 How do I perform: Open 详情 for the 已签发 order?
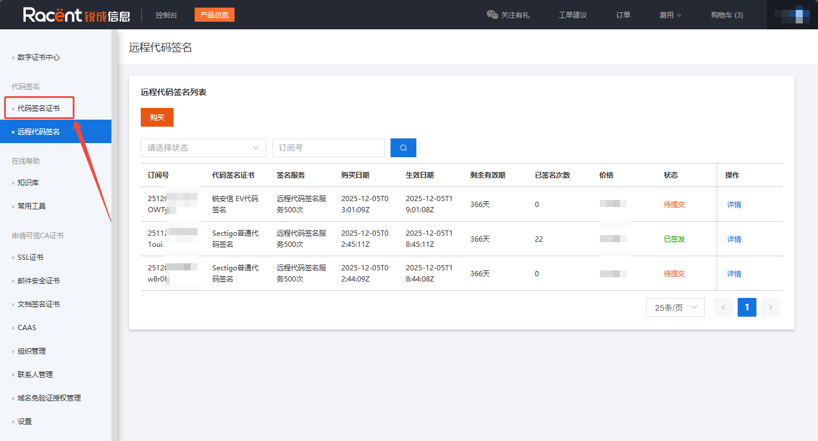tap(734, 239)
